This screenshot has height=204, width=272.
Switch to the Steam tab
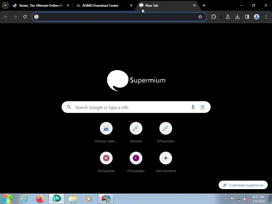tap(41, 5)
